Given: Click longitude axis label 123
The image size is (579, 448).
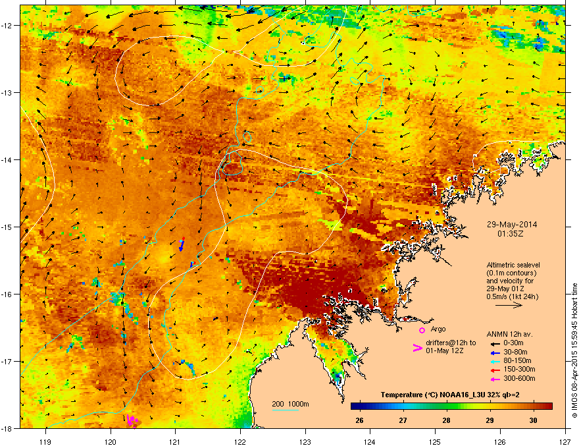Looking at the screenshot, I should click(x=305, y=441).
